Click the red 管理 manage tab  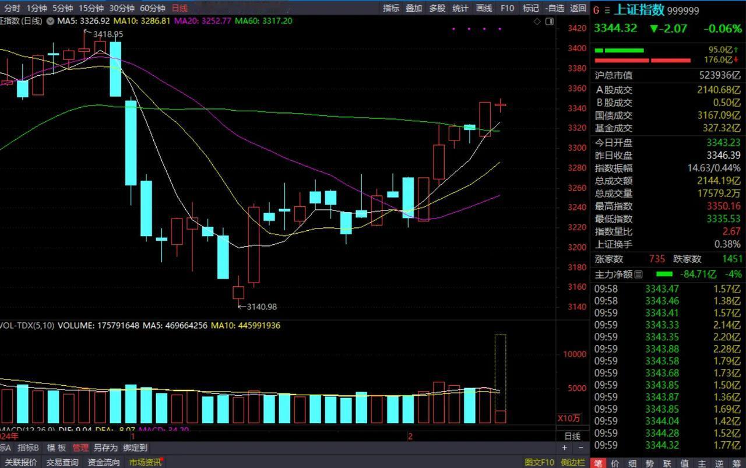point(80,448)
